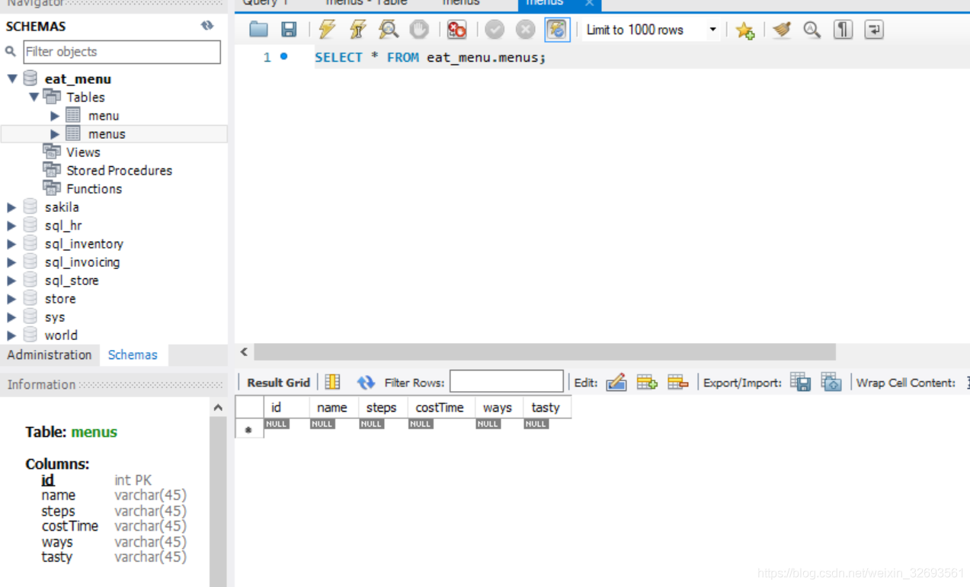The height and width of the screenshot is (587, 970).
Task: Select the world schema name
Action: coord(61,335)
